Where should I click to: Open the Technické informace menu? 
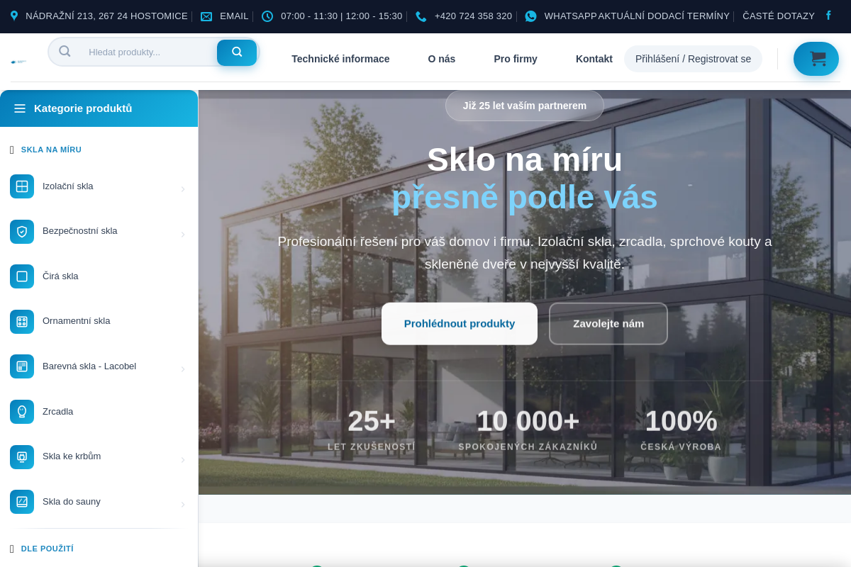pos(340,59)
